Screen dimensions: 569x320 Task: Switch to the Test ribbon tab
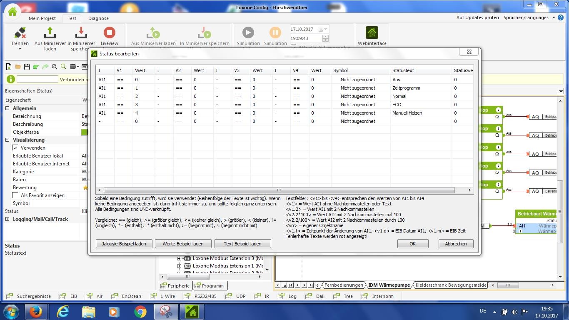72,18
